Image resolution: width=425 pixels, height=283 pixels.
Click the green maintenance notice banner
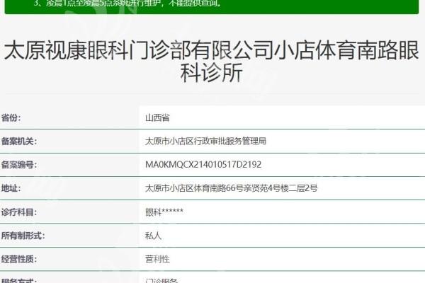[212, 6]
